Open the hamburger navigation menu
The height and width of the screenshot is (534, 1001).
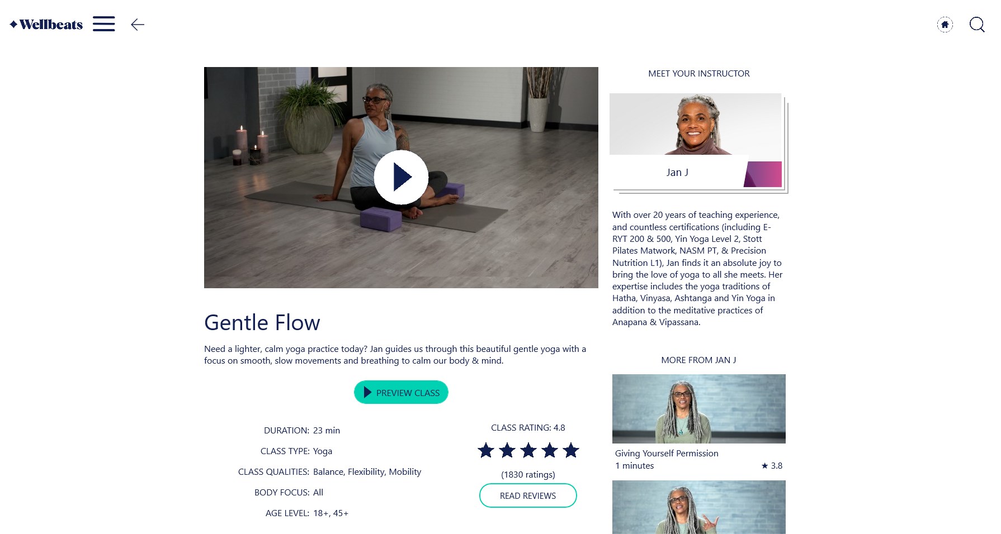[x=103, y=24]
